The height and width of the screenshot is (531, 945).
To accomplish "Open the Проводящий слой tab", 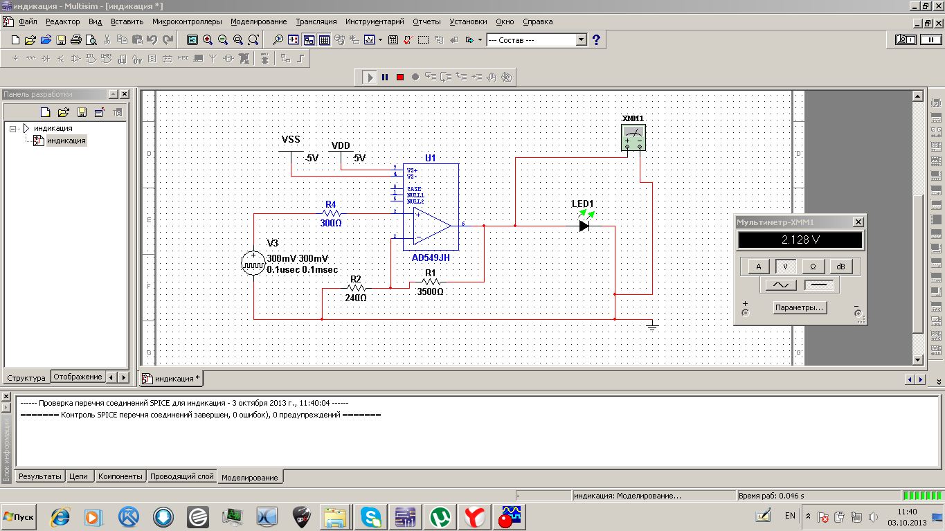I will (182, 476).
